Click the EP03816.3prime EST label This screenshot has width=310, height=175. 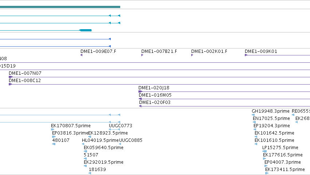coord(70,133)
